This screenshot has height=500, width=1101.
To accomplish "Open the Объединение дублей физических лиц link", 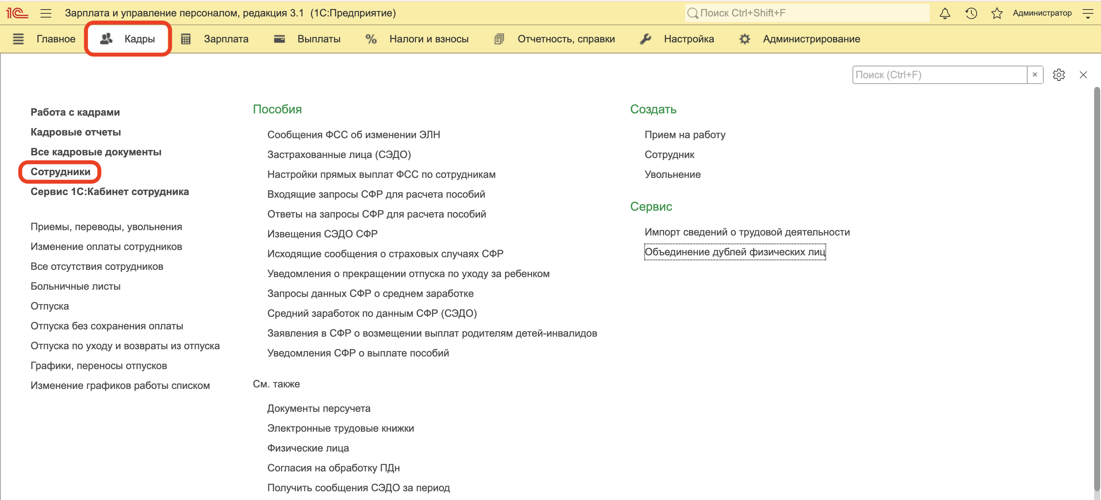I will tap(734, 252).
